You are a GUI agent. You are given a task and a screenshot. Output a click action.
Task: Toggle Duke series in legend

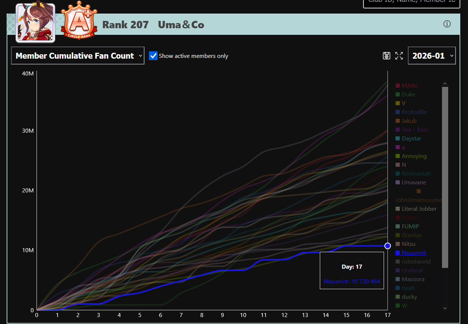click(405, 95)
